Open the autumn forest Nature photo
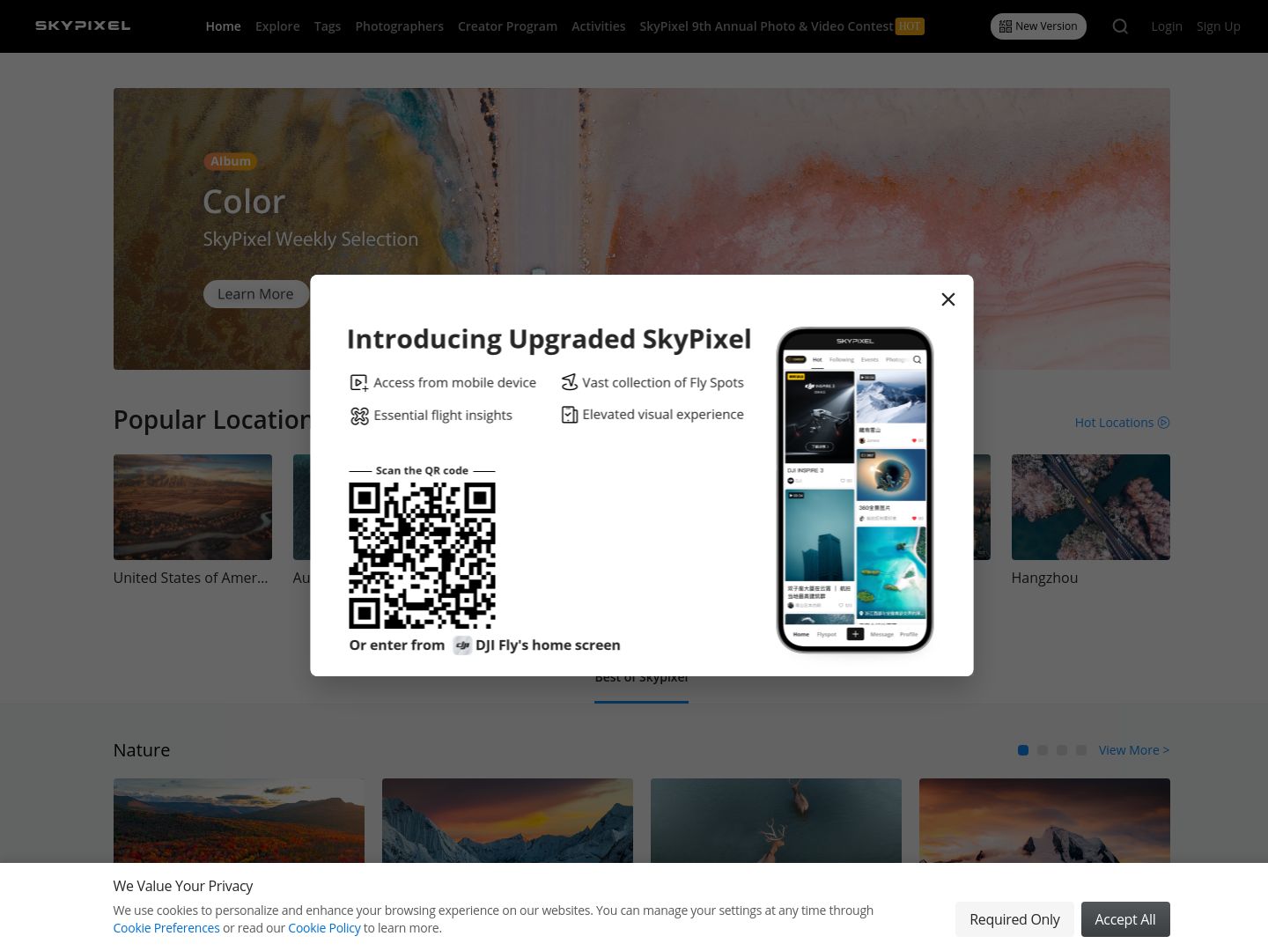 [239, 821]
